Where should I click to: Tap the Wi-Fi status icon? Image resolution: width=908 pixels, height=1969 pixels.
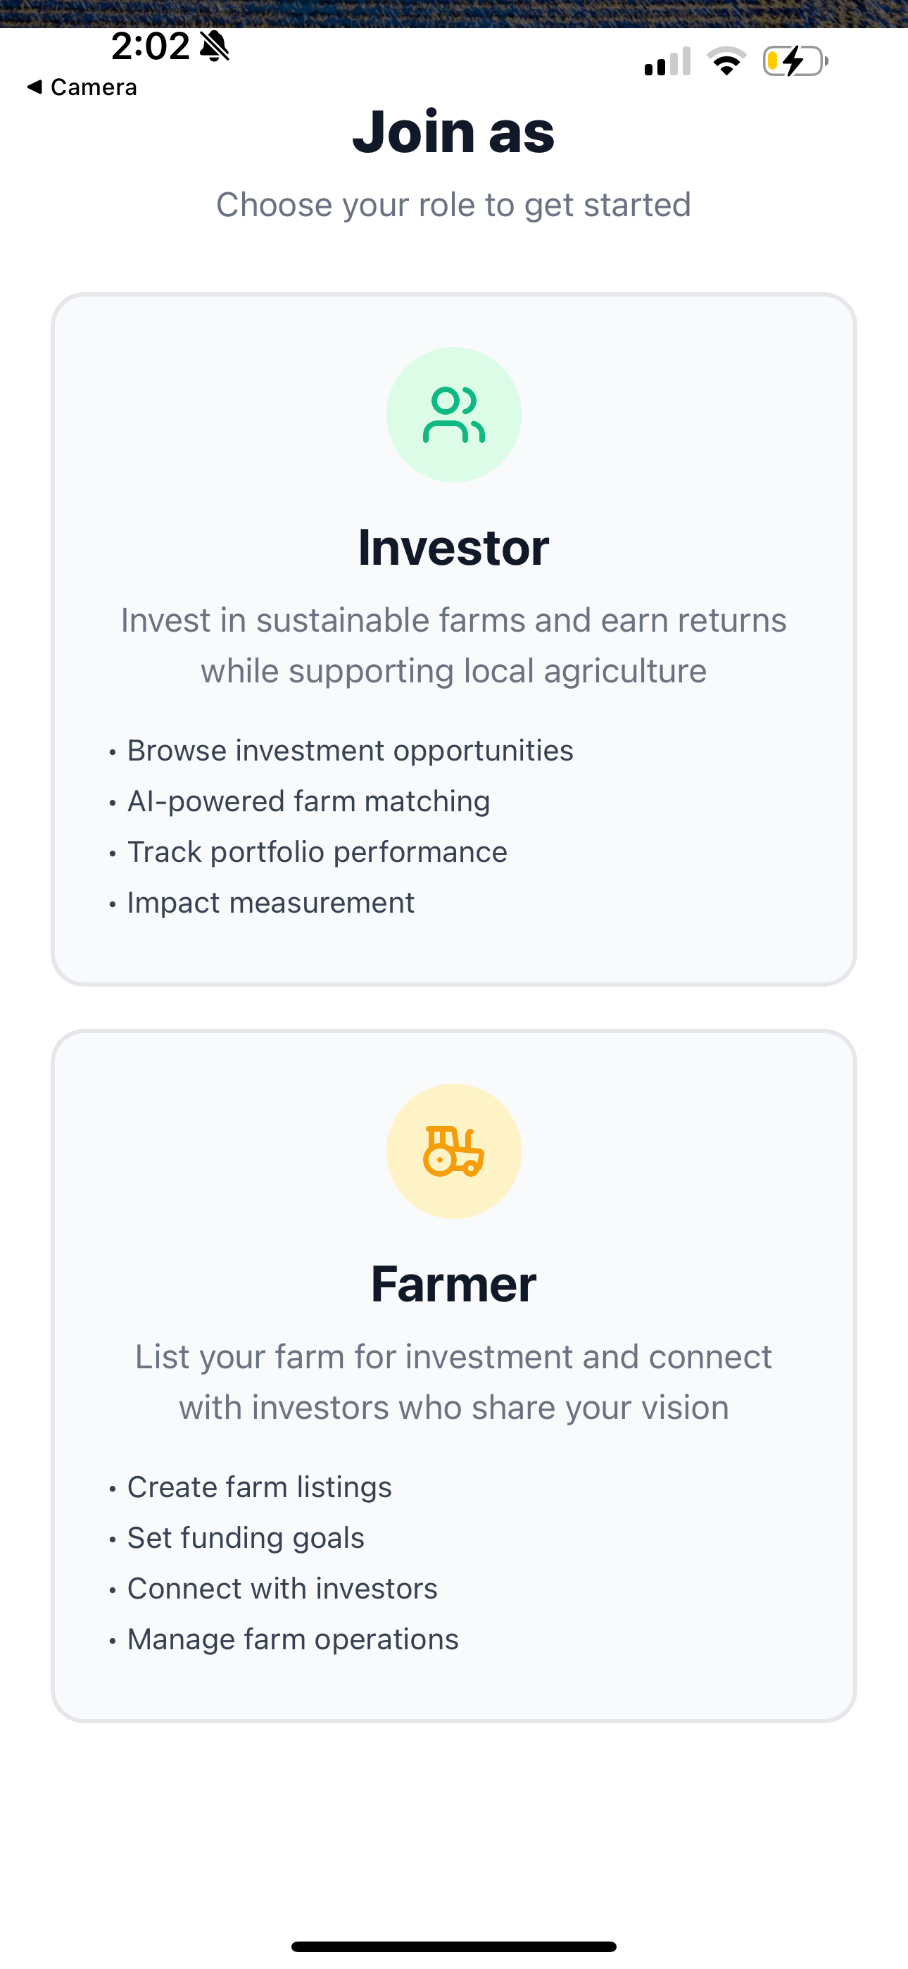click(x=727, y=61)
